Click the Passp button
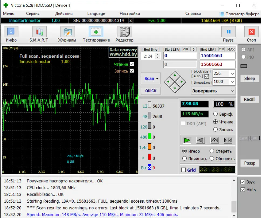This screenshot has height=218, width=261. click(249, 163)
